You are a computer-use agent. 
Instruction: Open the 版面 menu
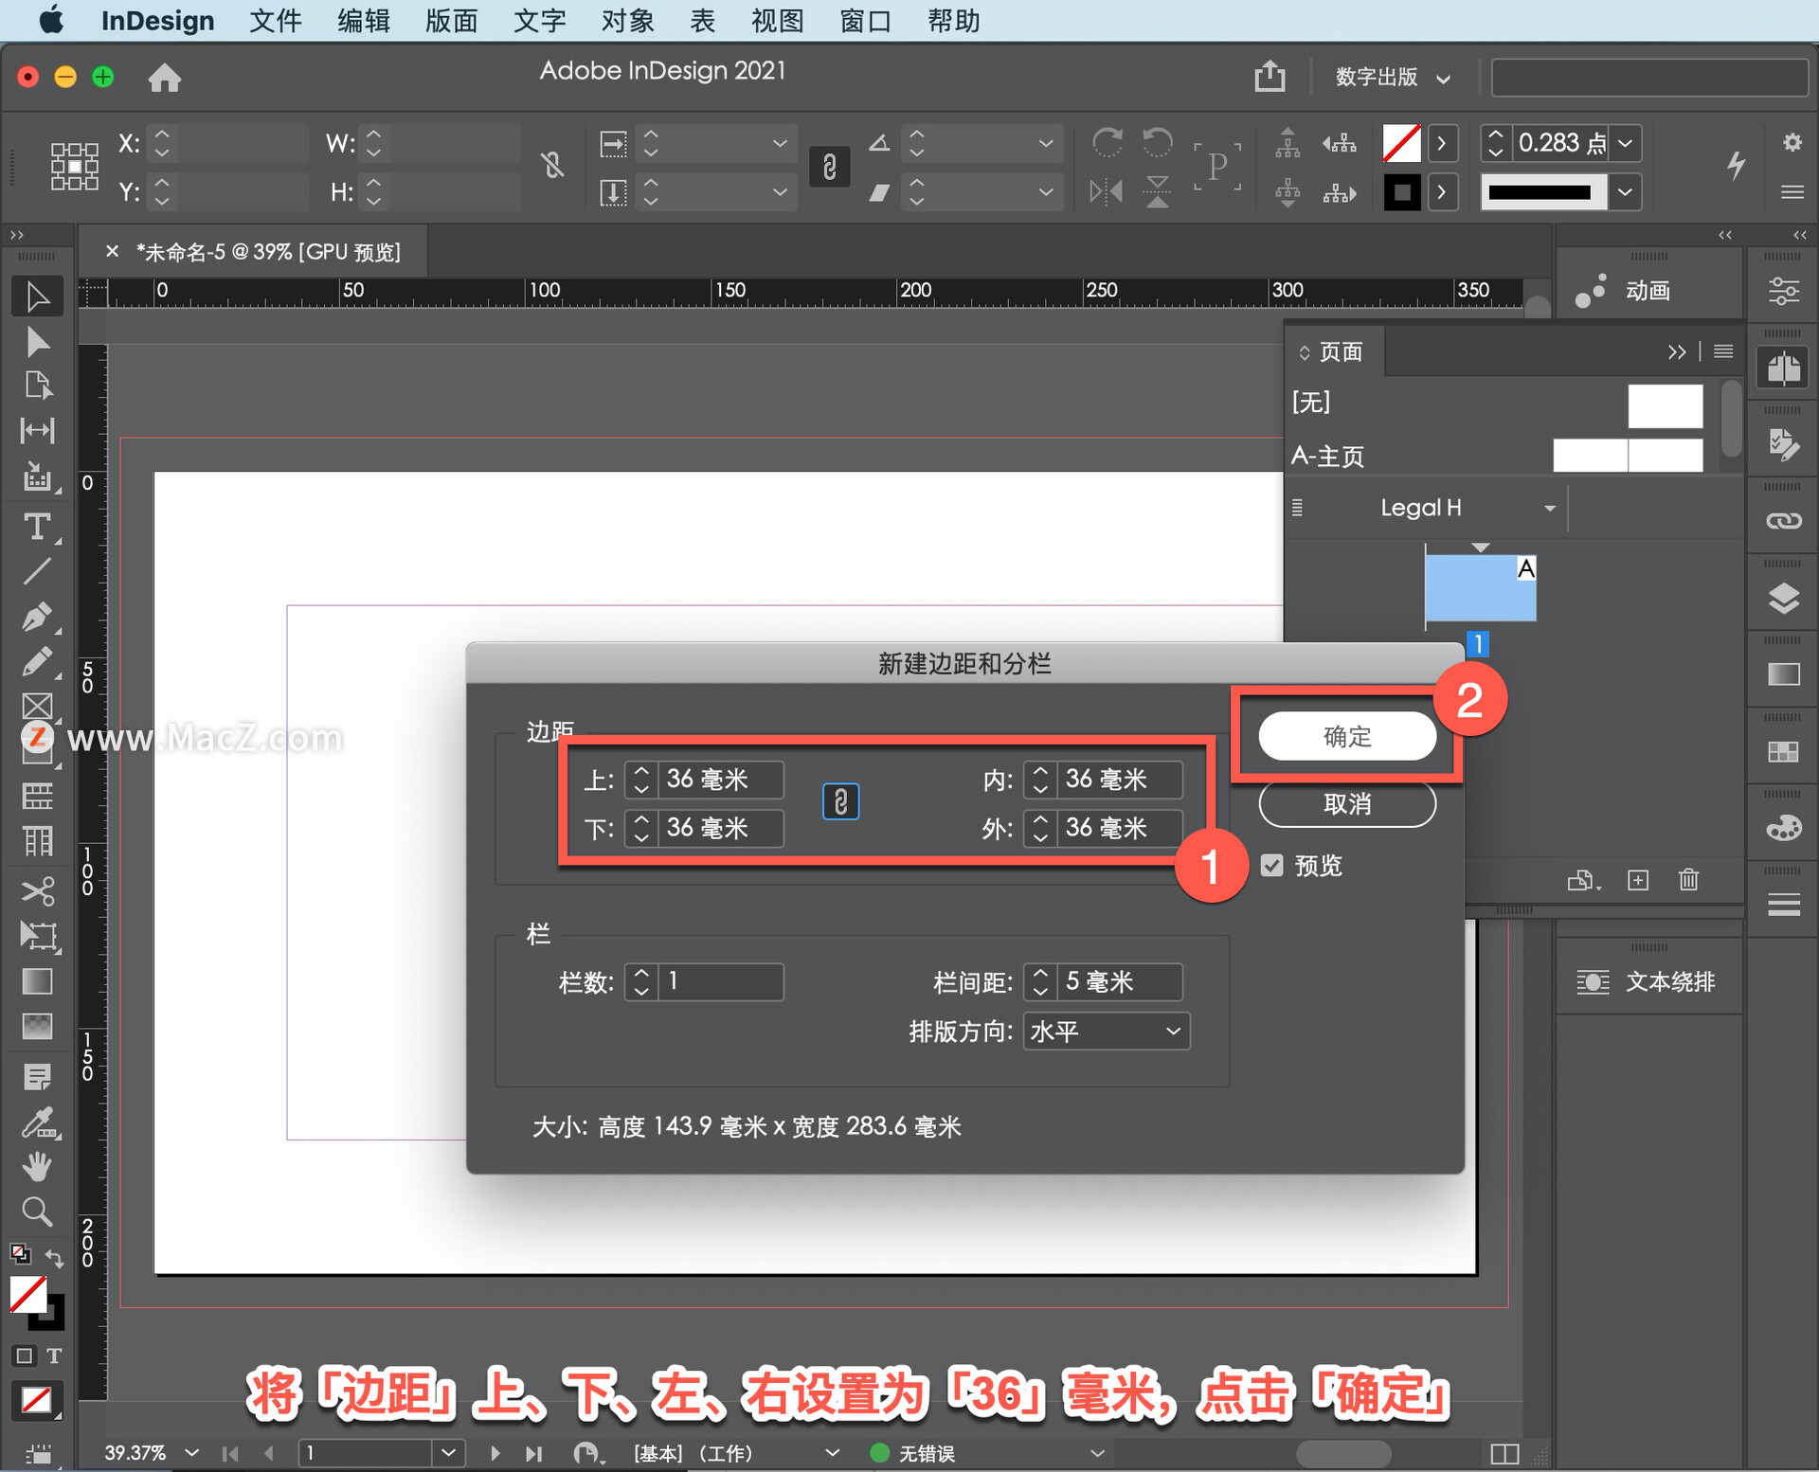click(451, 21)
